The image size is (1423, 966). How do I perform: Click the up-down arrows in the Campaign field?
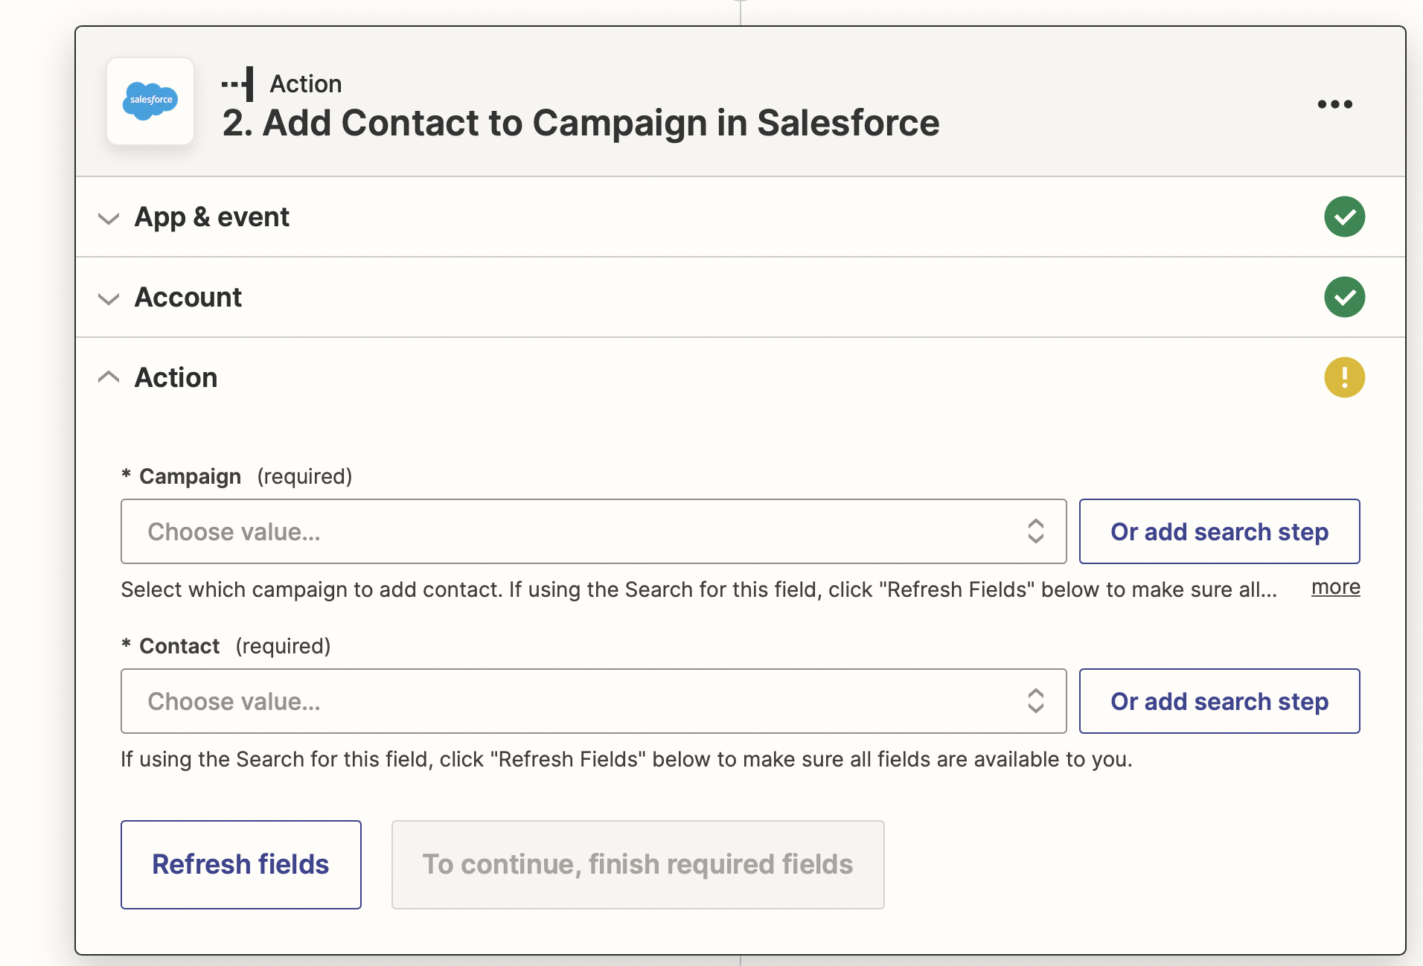click(1035, 531)
